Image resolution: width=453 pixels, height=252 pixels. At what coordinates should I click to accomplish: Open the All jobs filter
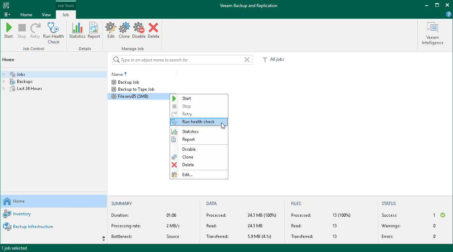[273, 60]
